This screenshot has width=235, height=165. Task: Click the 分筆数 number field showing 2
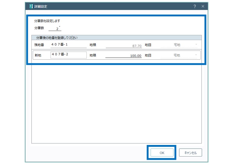(x=55, y=29)
